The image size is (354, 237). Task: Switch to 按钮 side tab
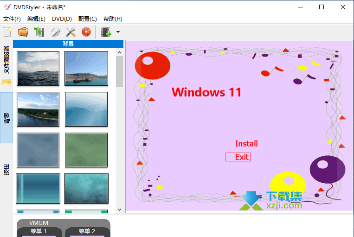pyautogui.click(x=6, y=170)
